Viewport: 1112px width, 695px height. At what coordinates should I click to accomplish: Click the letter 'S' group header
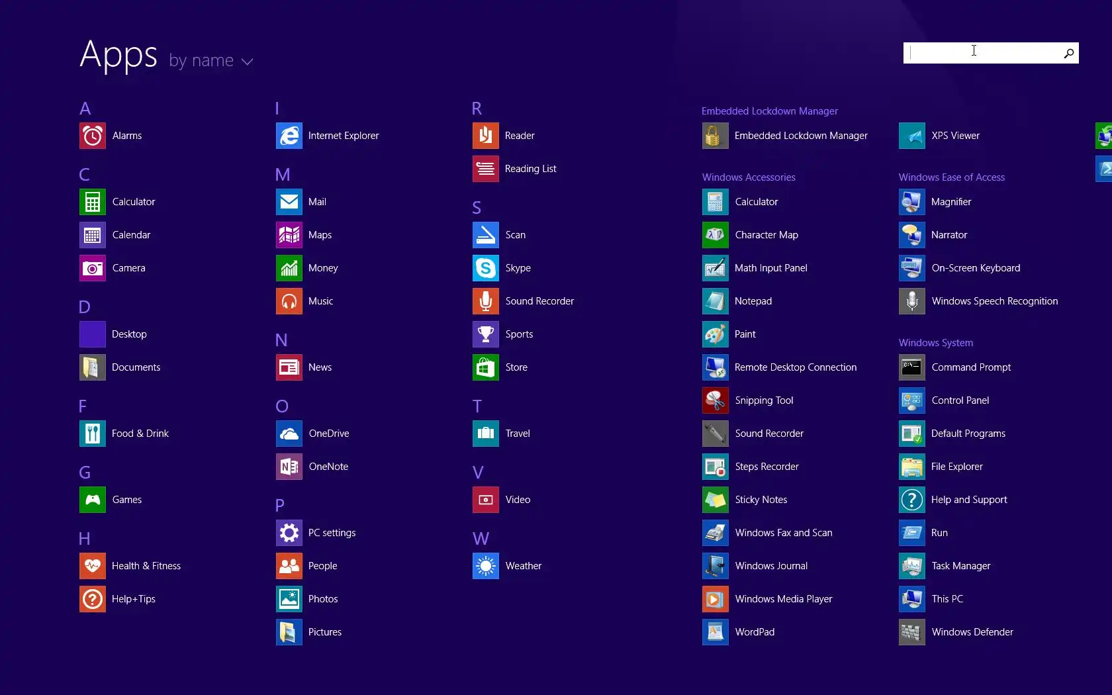[x=477, y=208]
